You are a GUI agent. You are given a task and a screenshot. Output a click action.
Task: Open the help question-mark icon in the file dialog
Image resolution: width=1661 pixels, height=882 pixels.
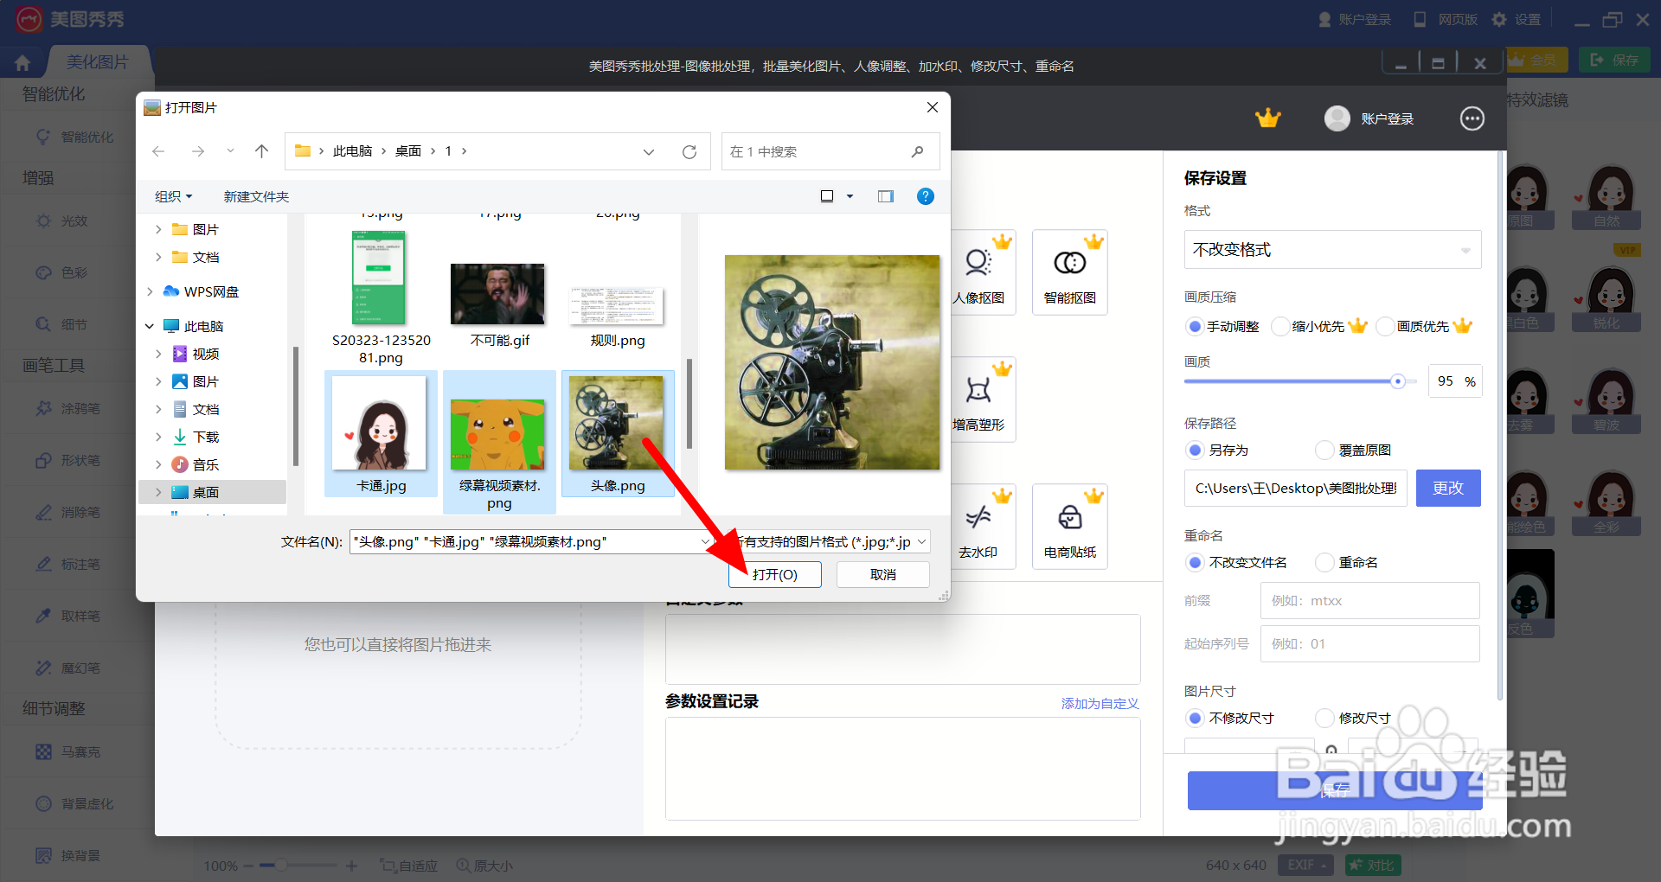925,196
